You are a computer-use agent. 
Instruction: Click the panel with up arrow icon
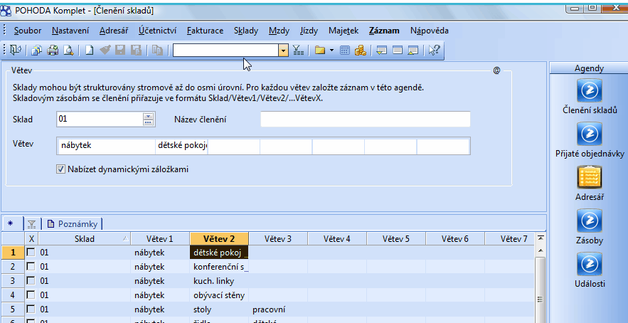click(413, 50)
